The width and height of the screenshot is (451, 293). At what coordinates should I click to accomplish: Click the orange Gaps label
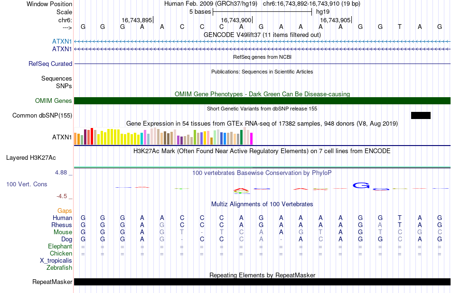click(x=65, y=211)
